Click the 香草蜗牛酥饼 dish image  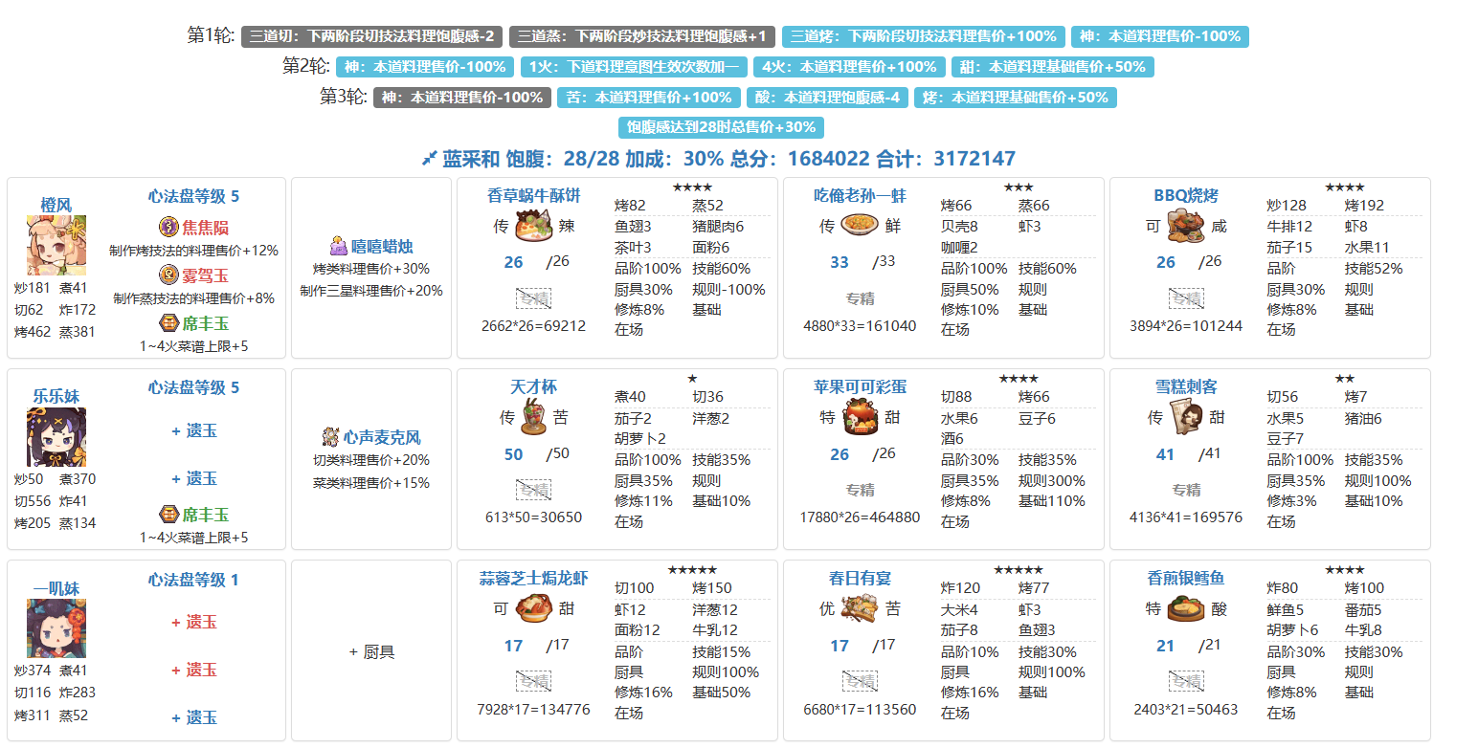click(533, 227)
